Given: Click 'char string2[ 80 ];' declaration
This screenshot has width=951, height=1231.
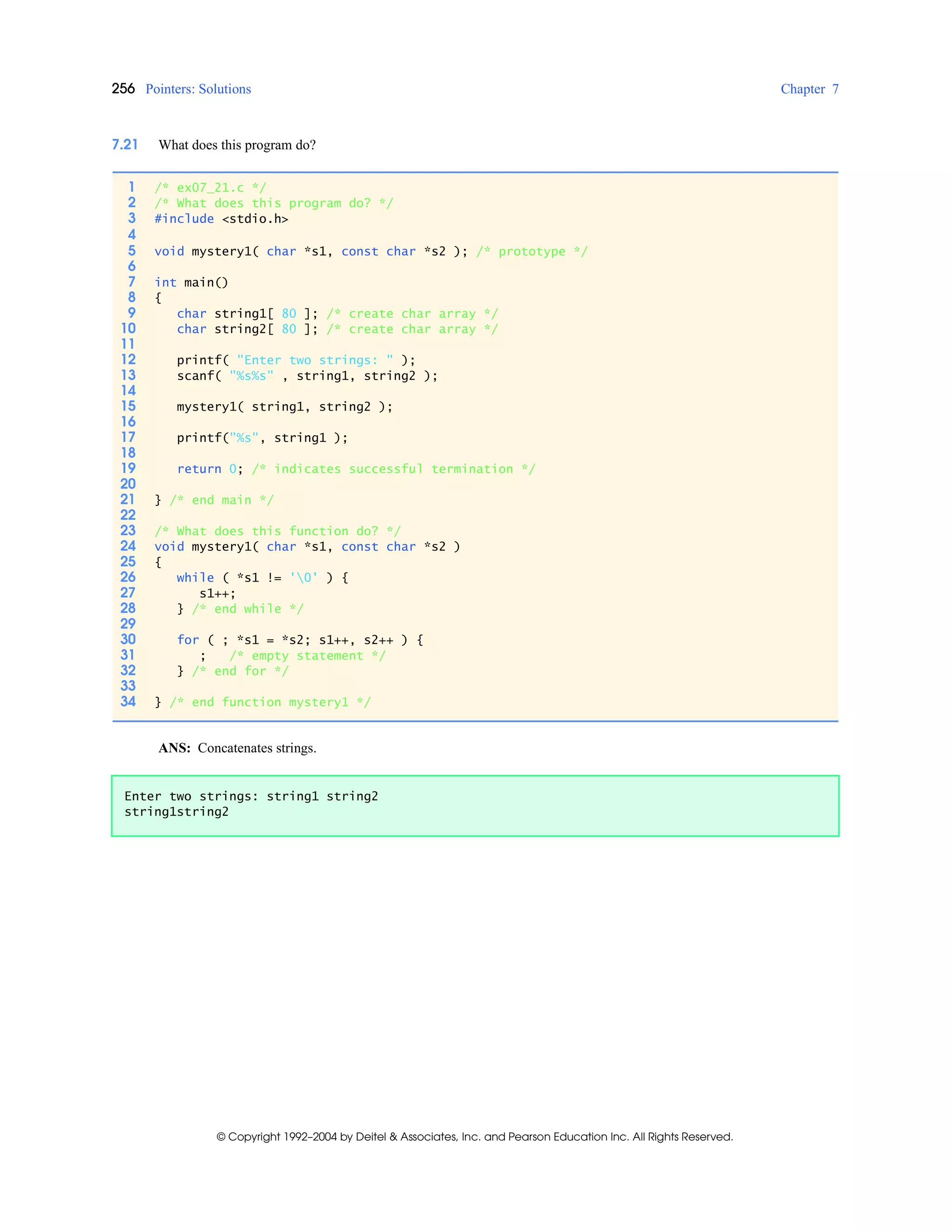Looking at the screenshot, I should click(x=248, y=329).
